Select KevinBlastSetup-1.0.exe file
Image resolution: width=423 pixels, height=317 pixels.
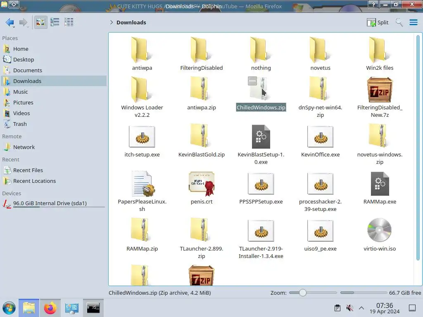pyautogui.click(x=261, y=144)
